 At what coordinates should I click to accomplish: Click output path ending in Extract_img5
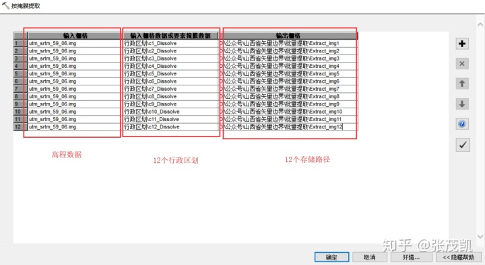tap(288, 73)
